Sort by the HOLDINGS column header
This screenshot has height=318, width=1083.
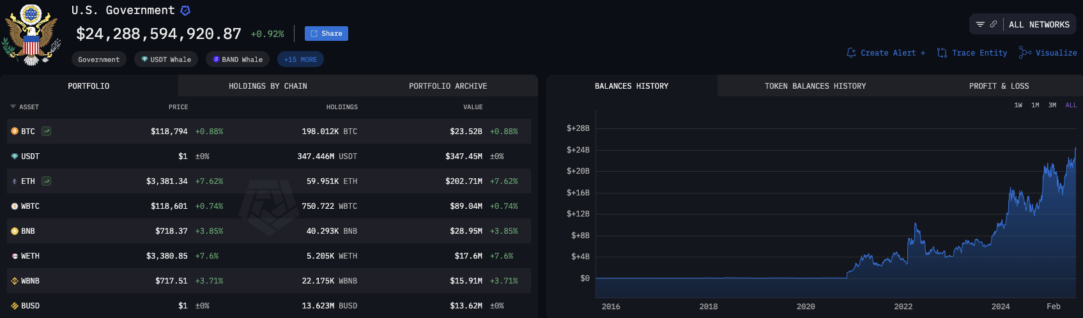[x=342, y=107]
